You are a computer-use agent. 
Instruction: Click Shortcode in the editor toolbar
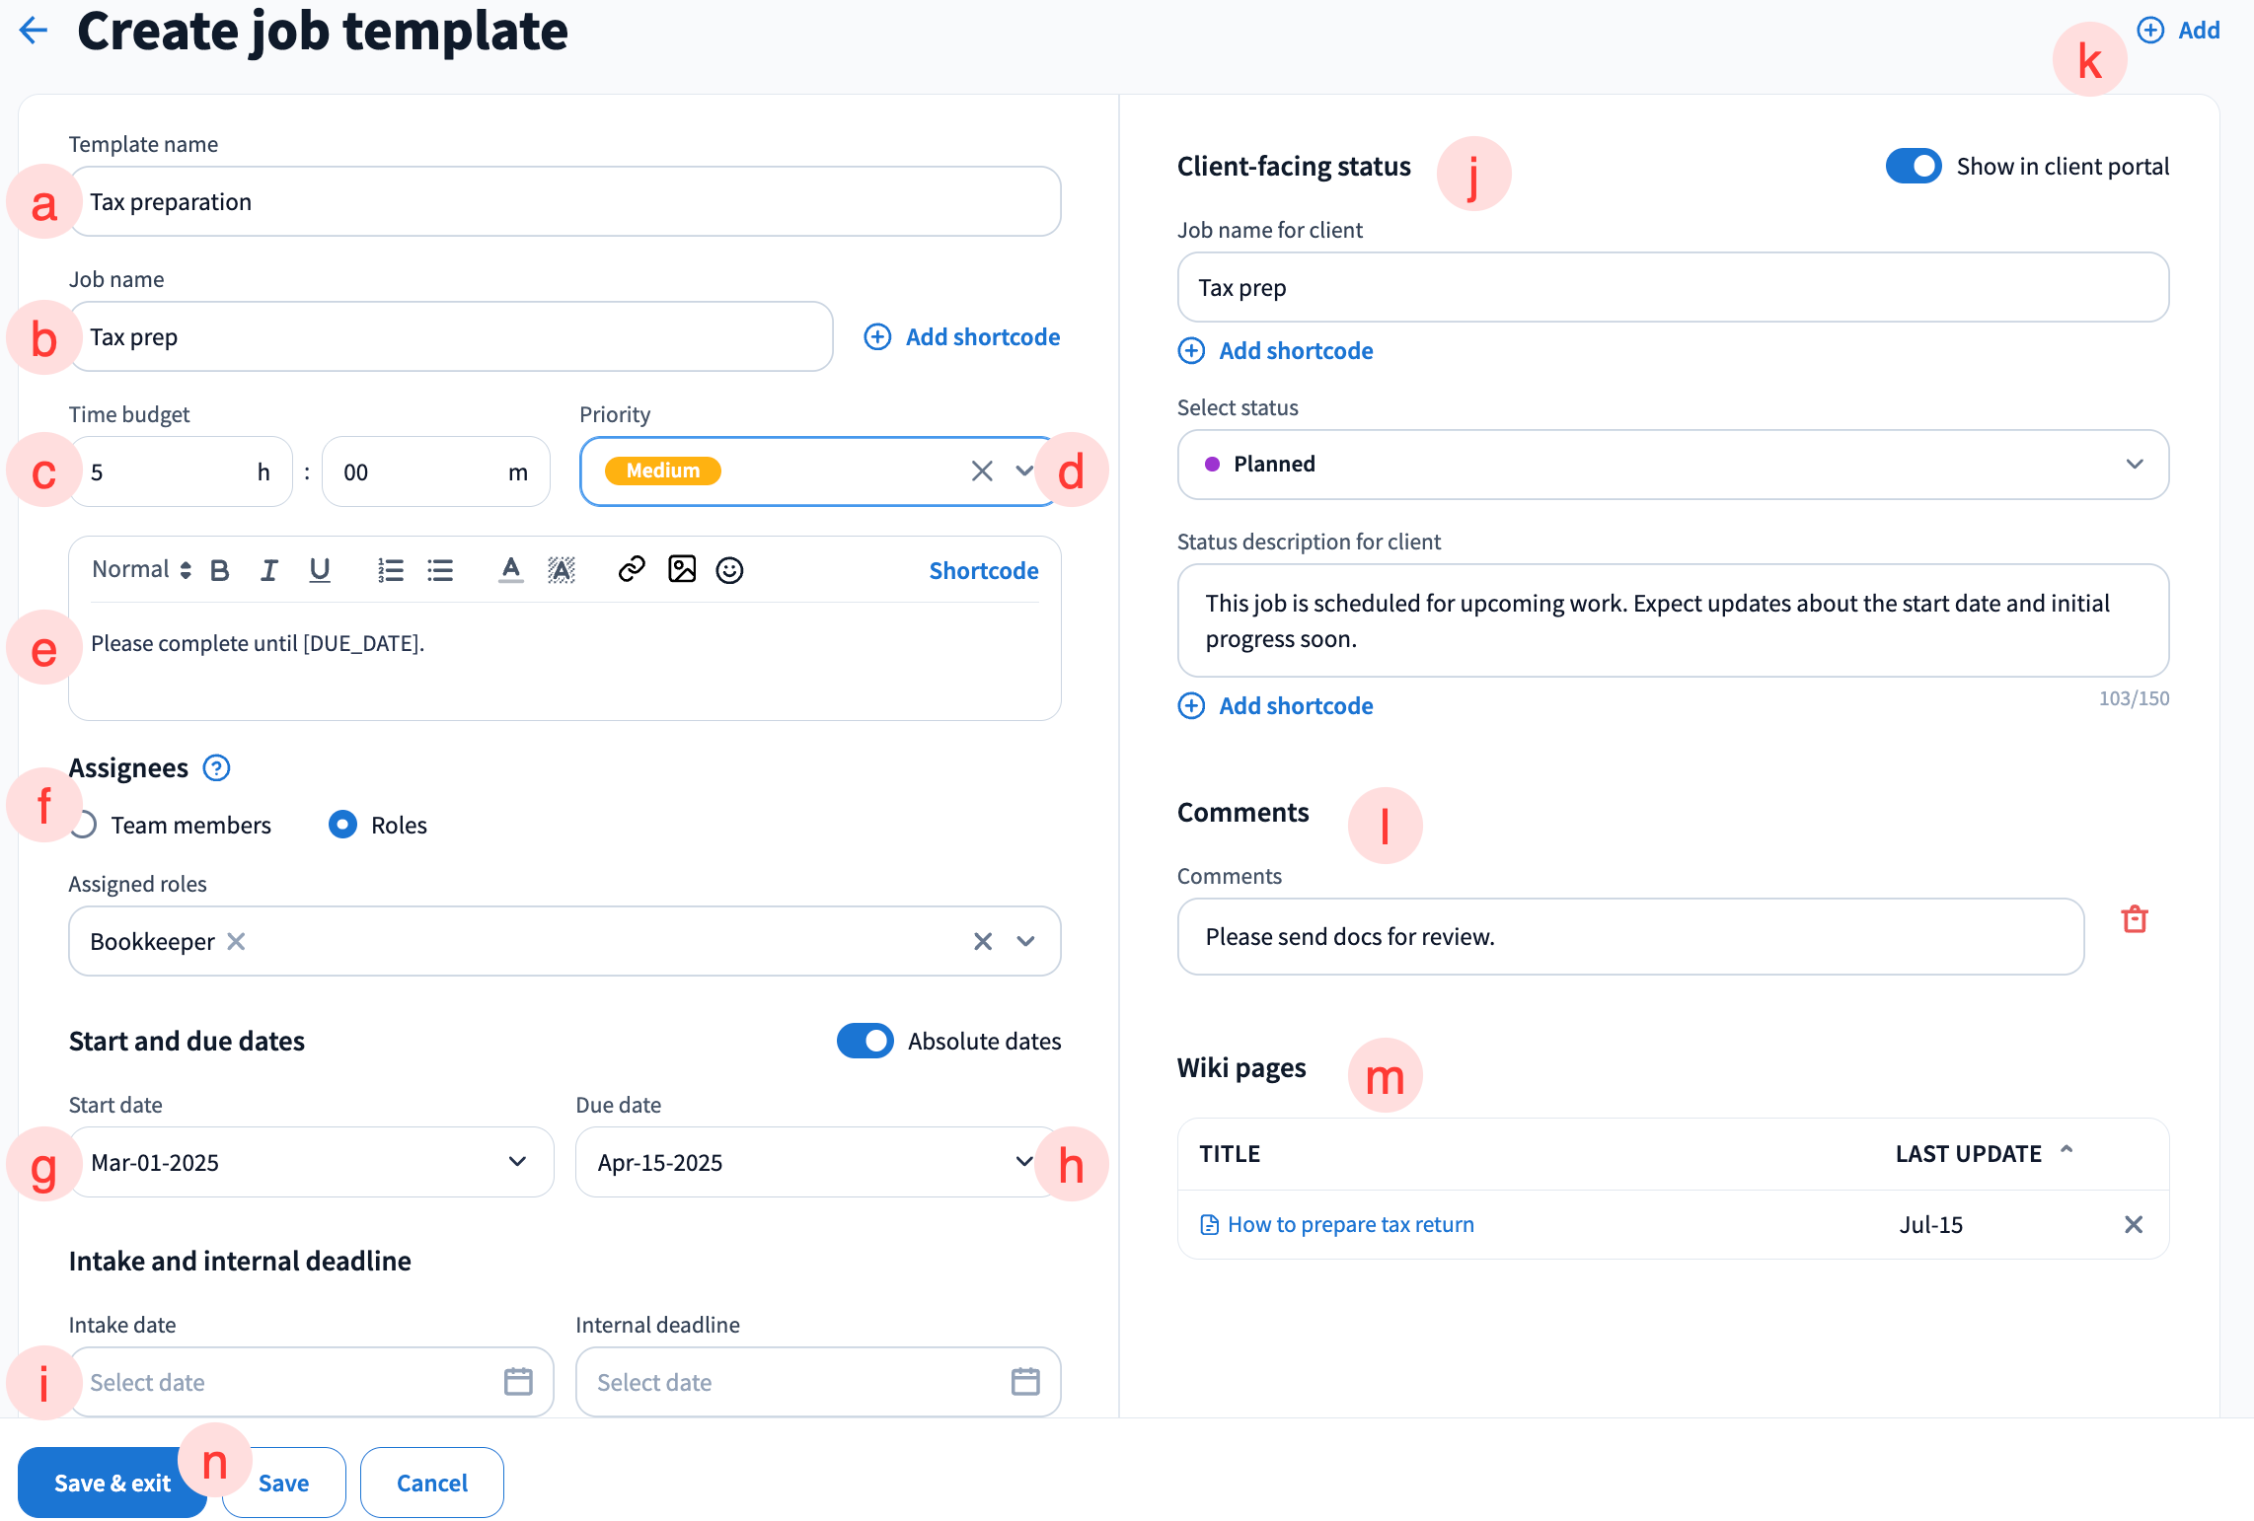click(x=983, y=570)
